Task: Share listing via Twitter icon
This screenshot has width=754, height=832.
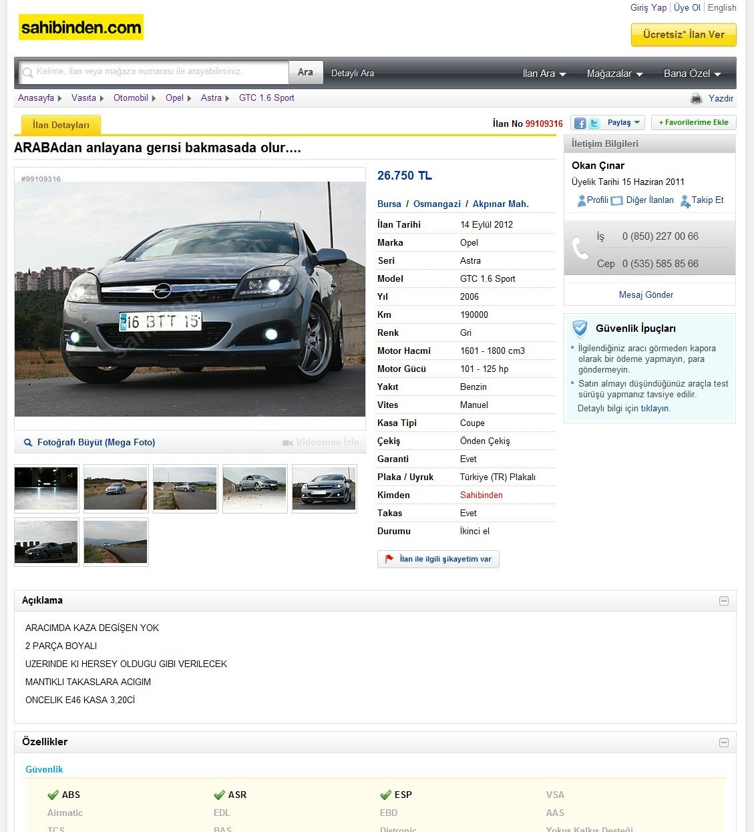Action: [594, 123]
